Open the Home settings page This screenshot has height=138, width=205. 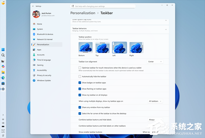point(39,24)
